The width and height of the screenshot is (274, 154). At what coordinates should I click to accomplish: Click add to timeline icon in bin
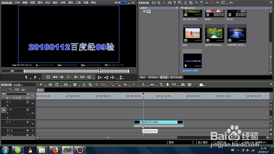(x=207, y=3)
